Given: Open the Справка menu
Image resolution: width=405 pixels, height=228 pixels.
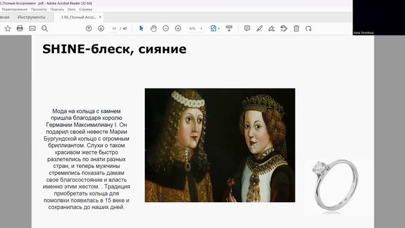Looking at the screenshot, I should [x=85, y=9].
